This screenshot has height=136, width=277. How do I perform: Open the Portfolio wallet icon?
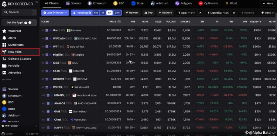(x=4, y=66)
